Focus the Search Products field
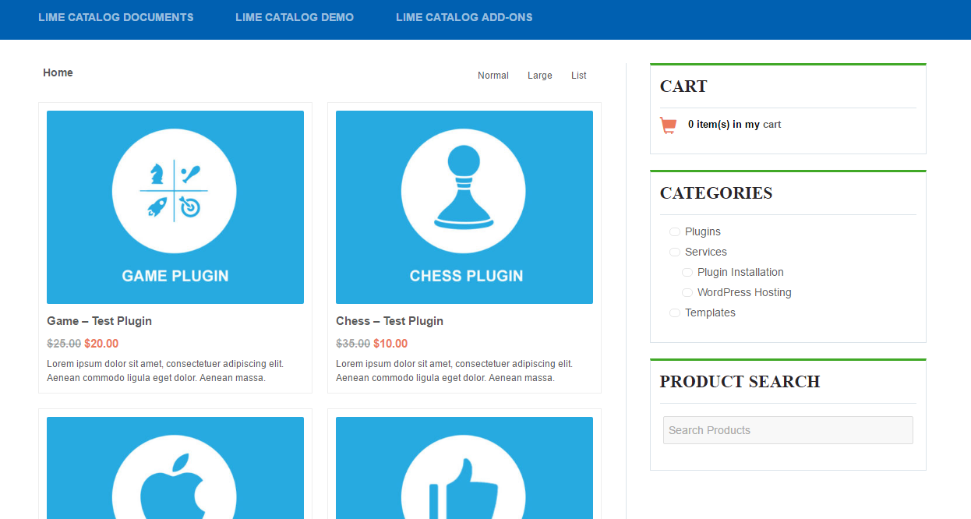 click(x=788, y=430)
